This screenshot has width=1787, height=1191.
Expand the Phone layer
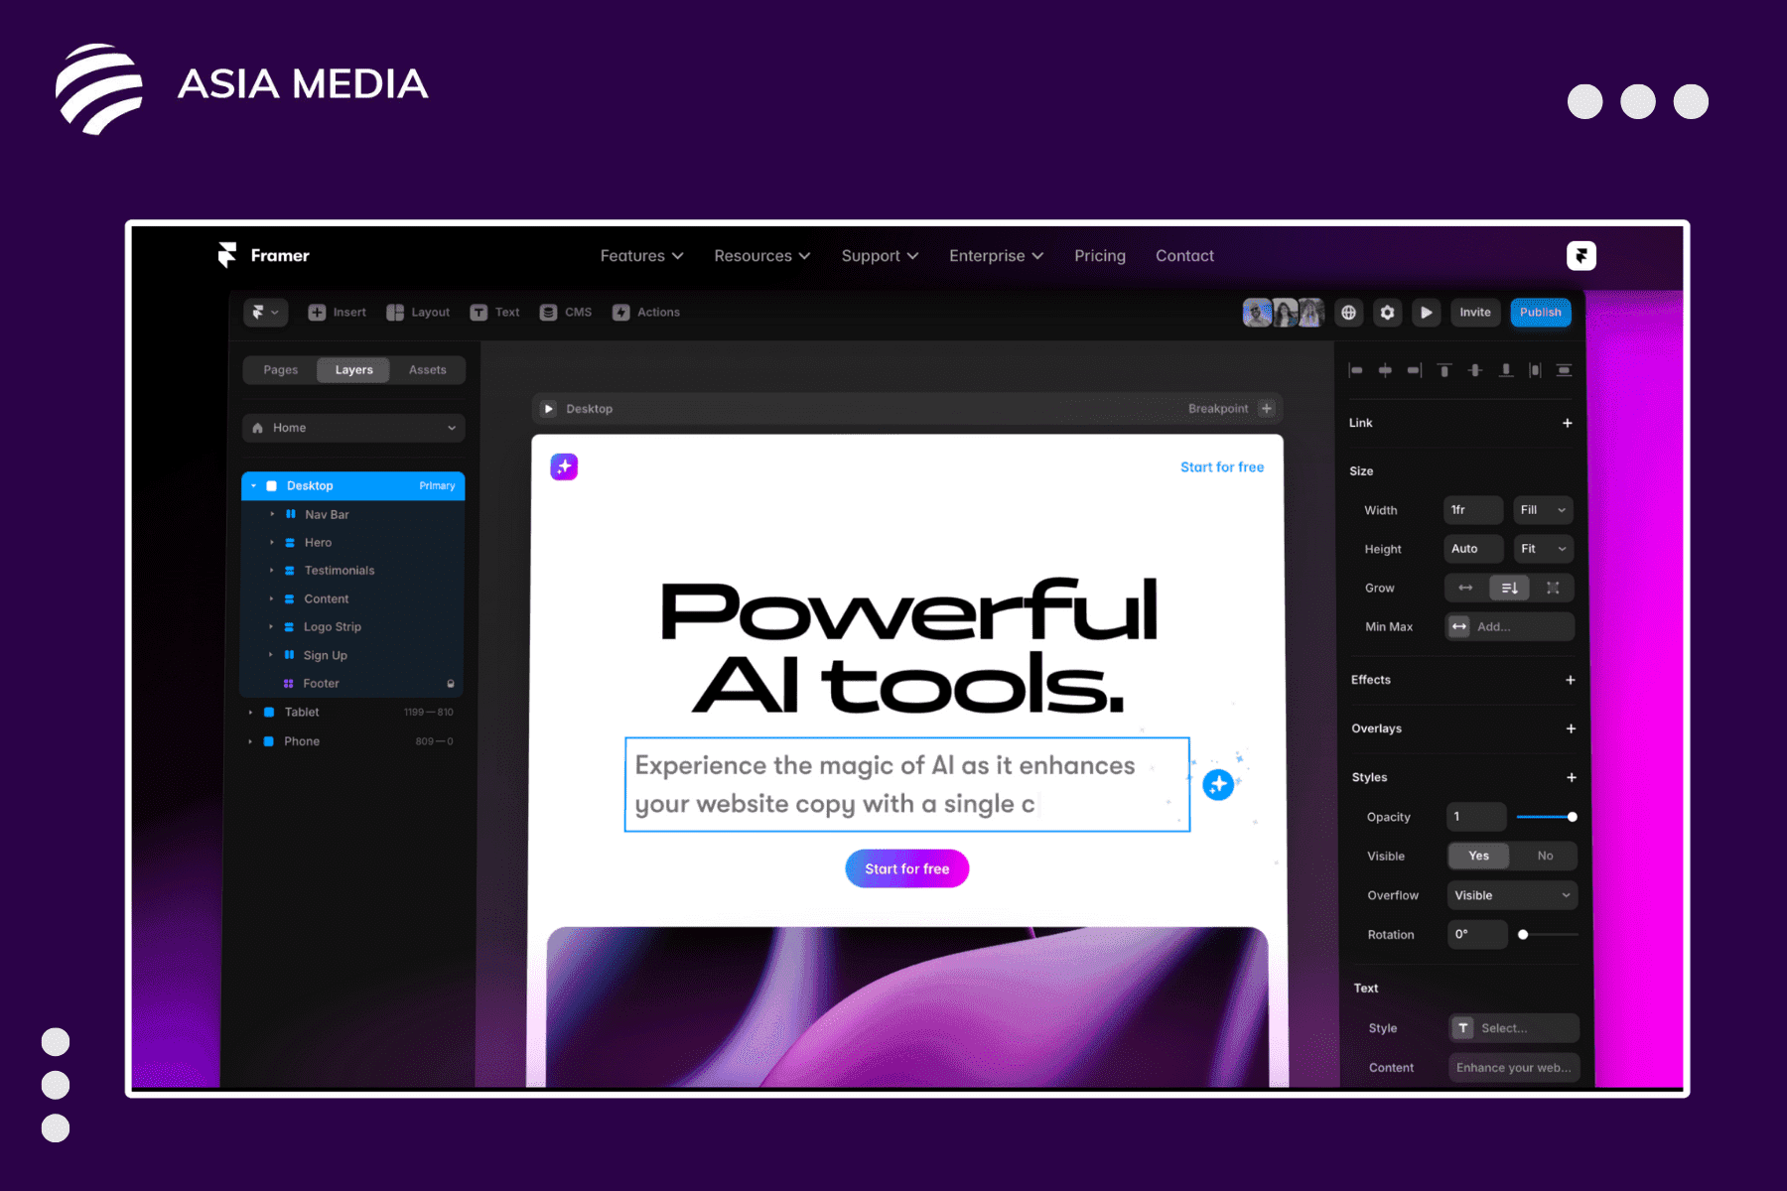(x=251, y=741)
